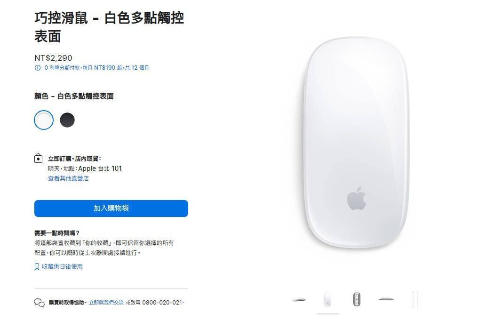Open the 立即與我們交流 chat link

click(x=106, y=303)
